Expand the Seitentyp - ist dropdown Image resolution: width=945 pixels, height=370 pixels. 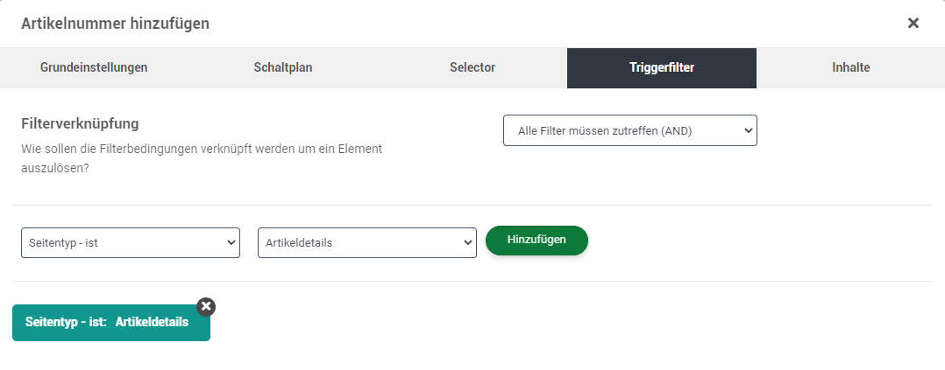(131, 242)
